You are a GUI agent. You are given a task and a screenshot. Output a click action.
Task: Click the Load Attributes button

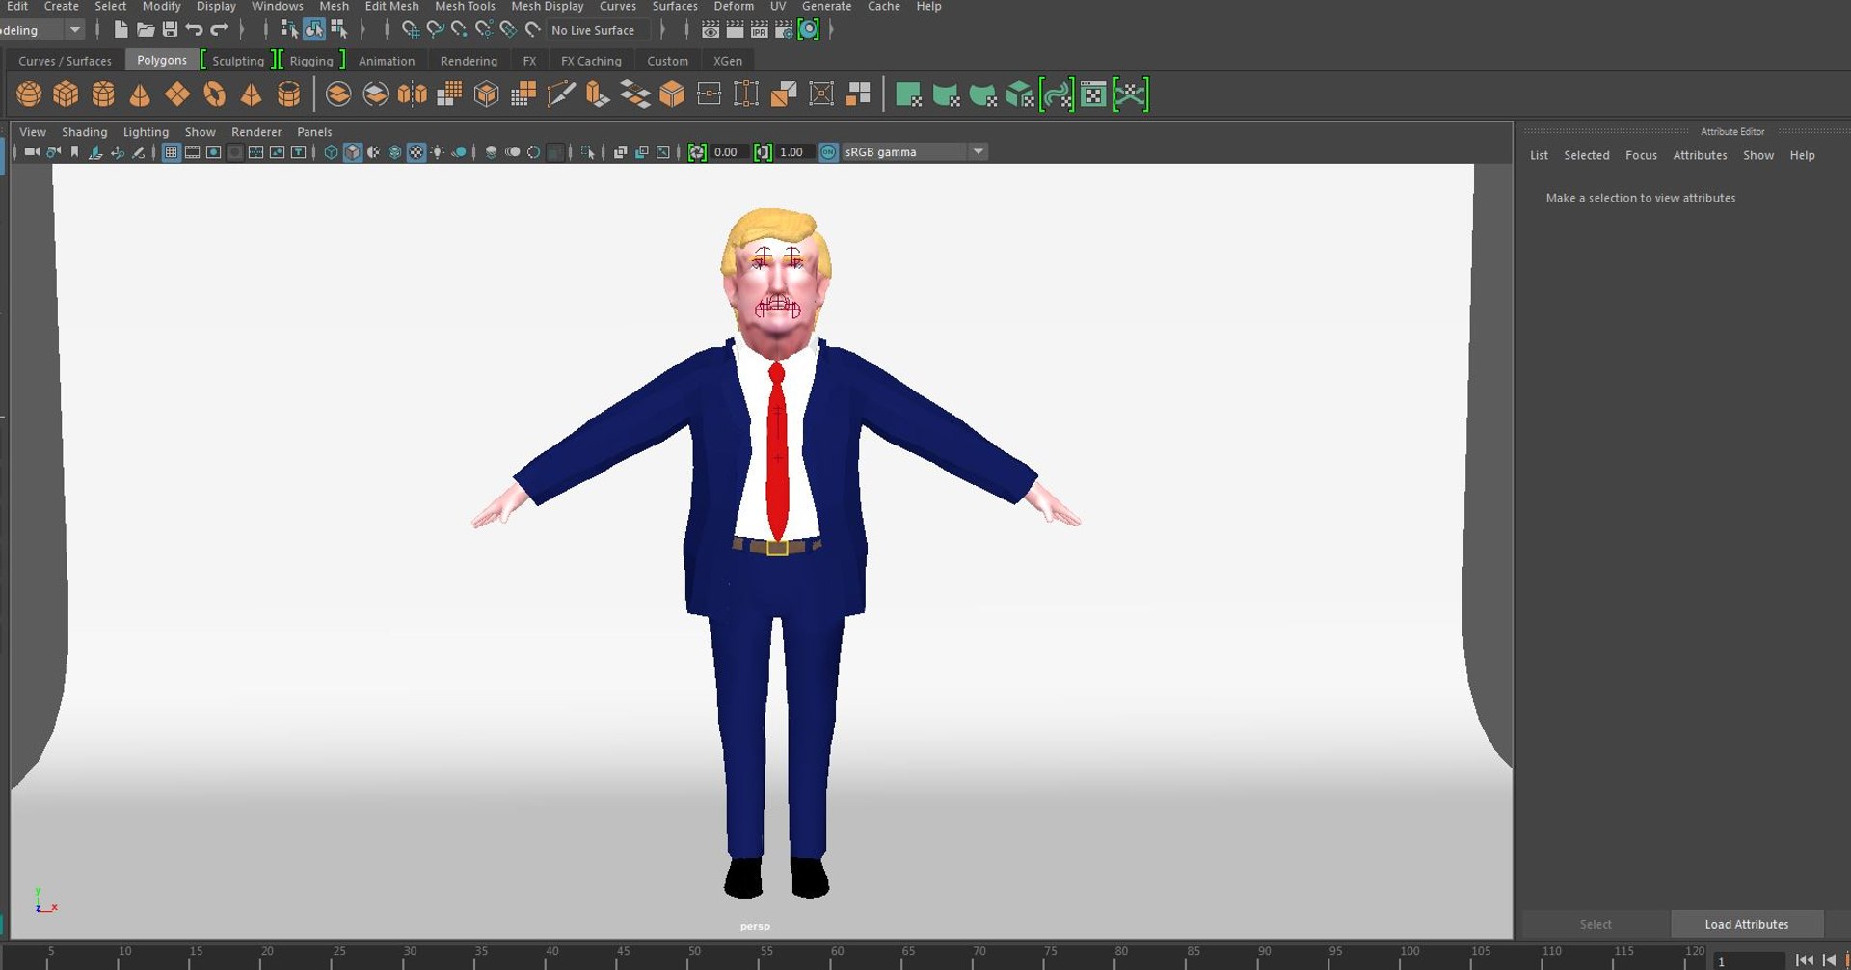click(1747, 924)
